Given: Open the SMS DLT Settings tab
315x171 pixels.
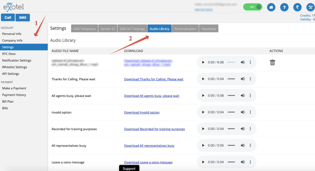Looking at the screenshot, I should [132, 29].
